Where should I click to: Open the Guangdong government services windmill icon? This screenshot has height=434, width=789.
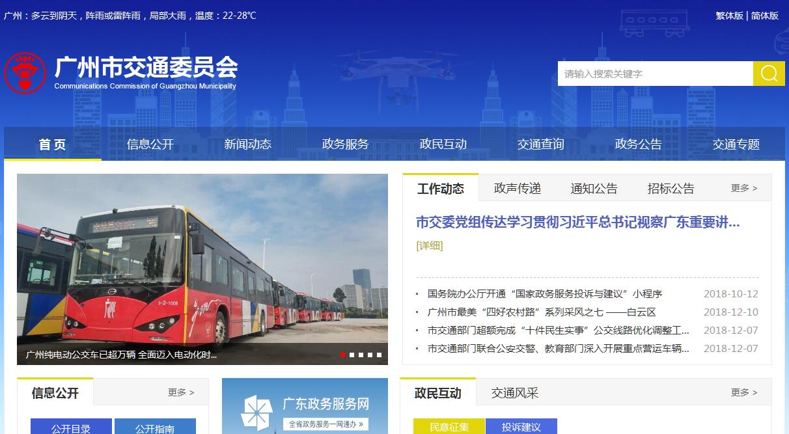256,413
